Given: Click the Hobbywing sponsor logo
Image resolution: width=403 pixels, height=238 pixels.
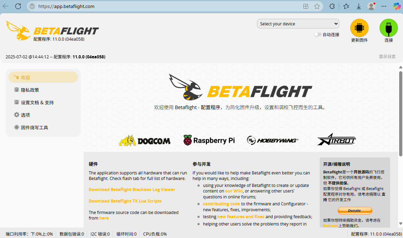Looking at the screenshot, I should pos(272,140).
